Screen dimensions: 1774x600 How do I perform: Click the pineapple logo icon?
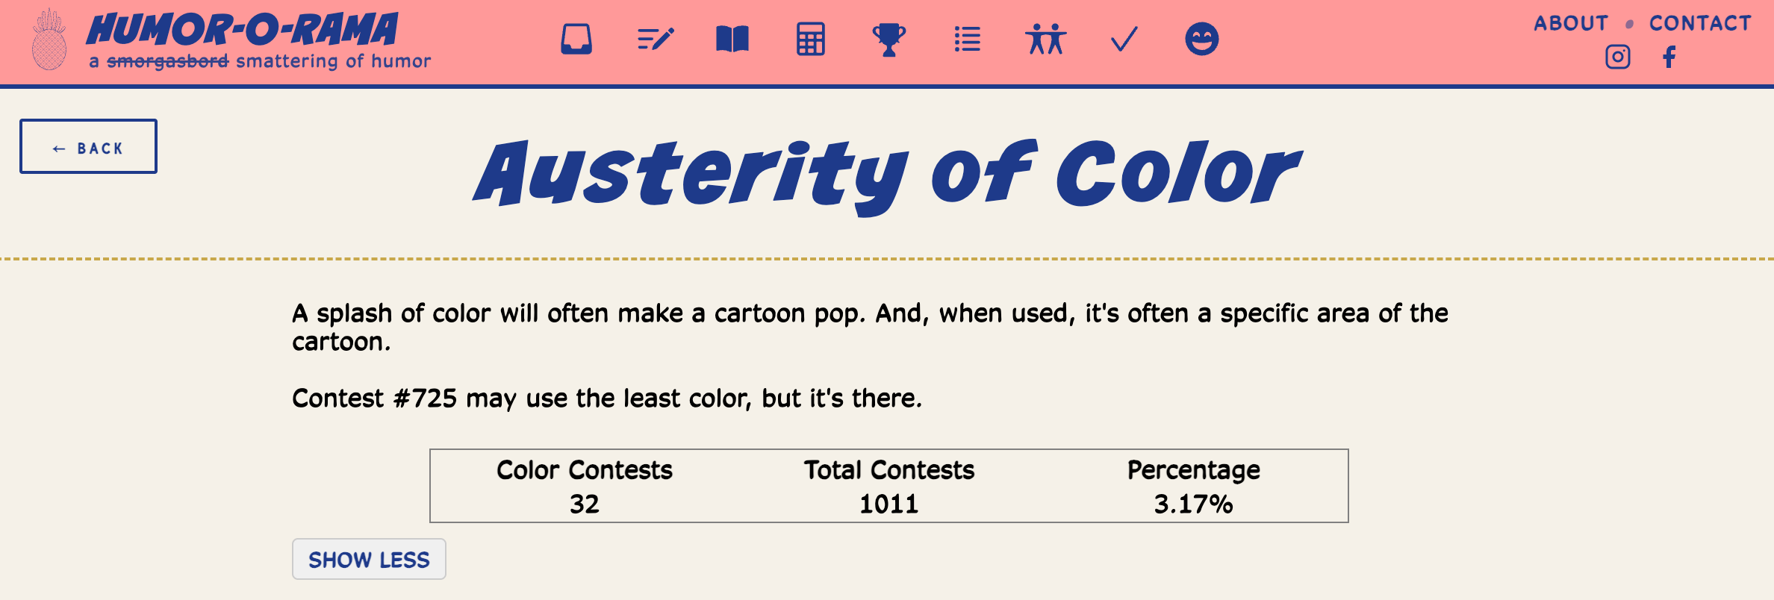[x=49, y=40]
